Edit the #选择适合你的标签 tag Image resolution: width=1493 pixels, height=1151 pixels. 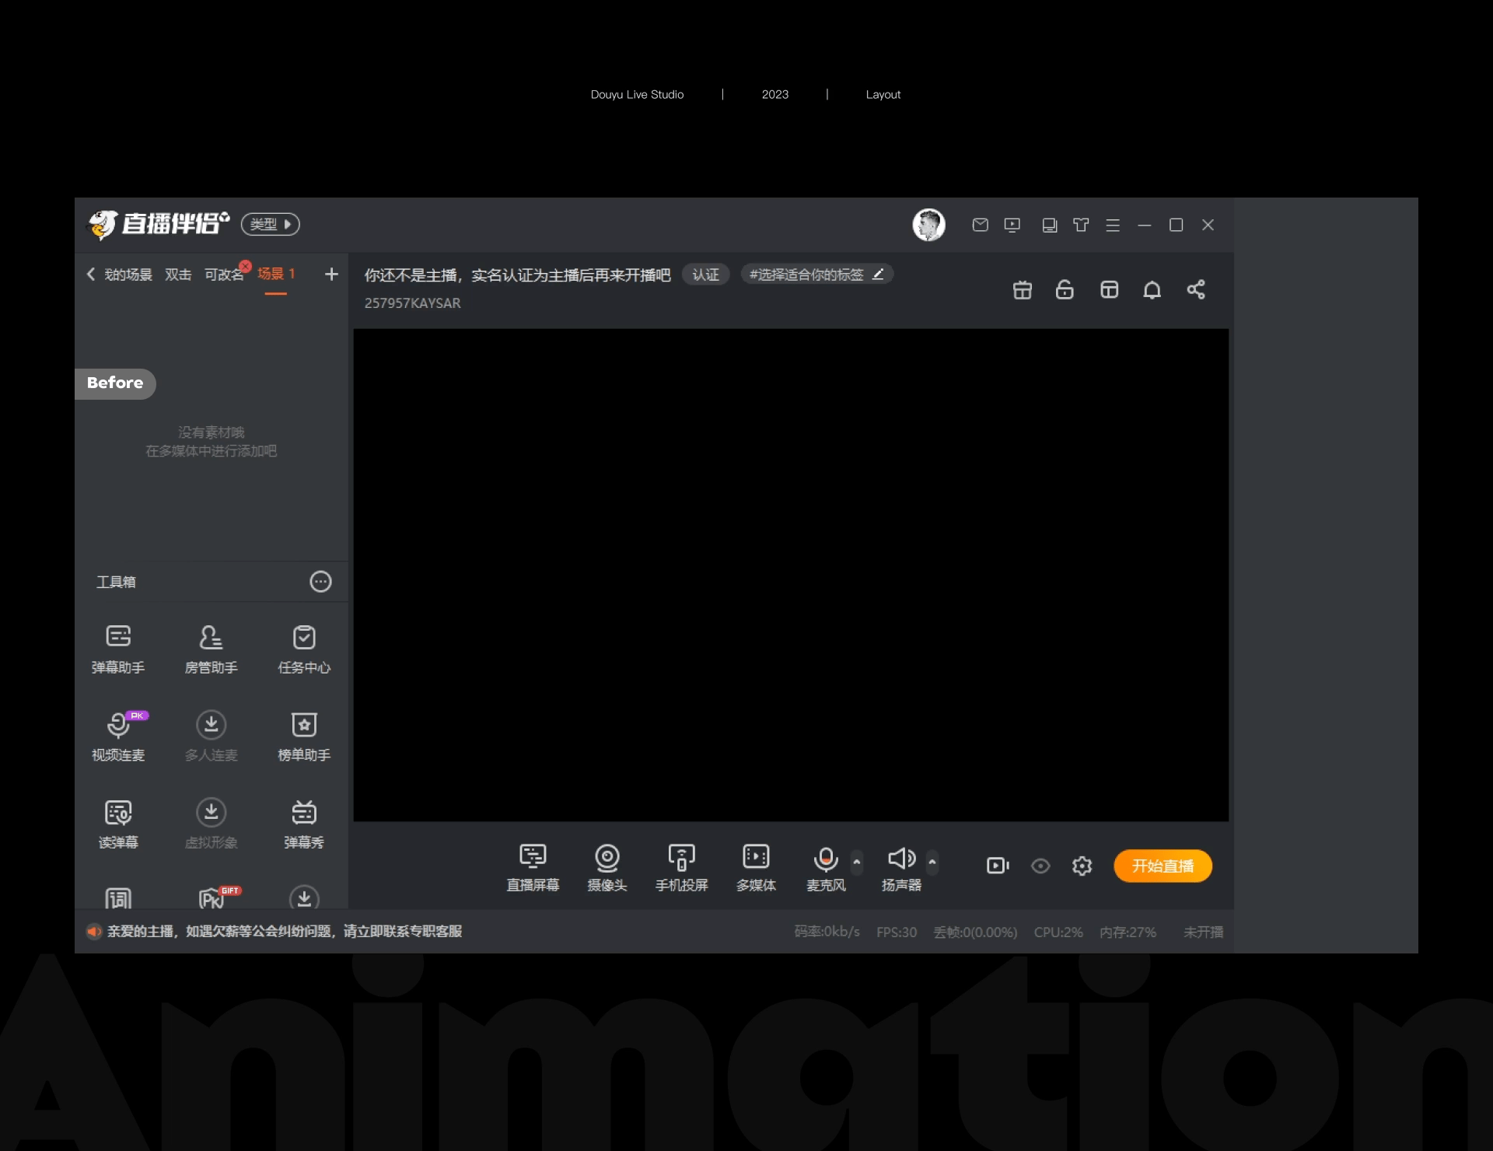(816, 275)
